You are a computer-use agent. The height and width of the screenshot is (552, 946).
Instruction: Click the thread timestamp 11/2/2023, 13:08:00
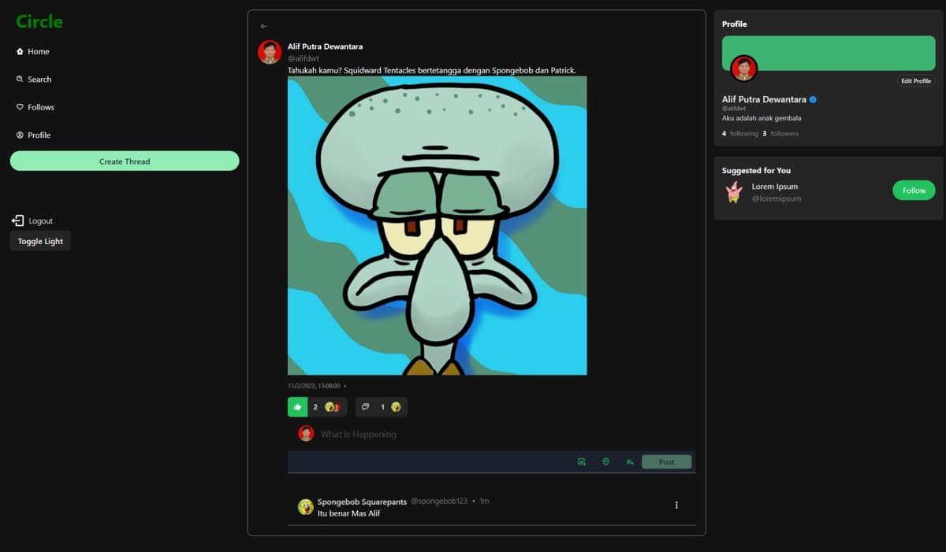(314, 386)
